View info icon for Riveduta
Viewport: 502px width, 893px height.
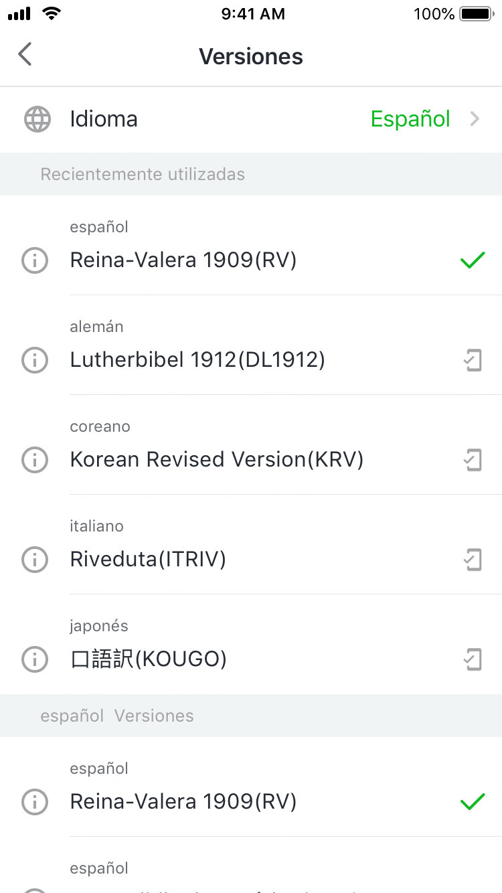35,559
